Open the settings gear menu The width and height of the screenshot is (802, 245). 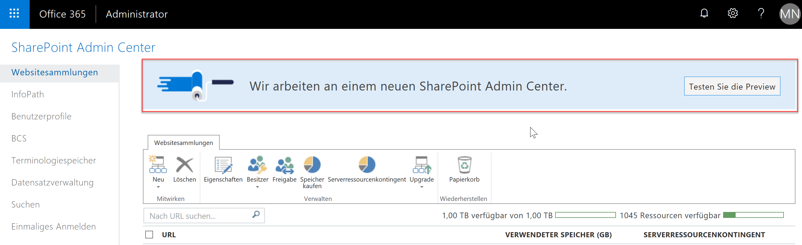click(732, 13)
